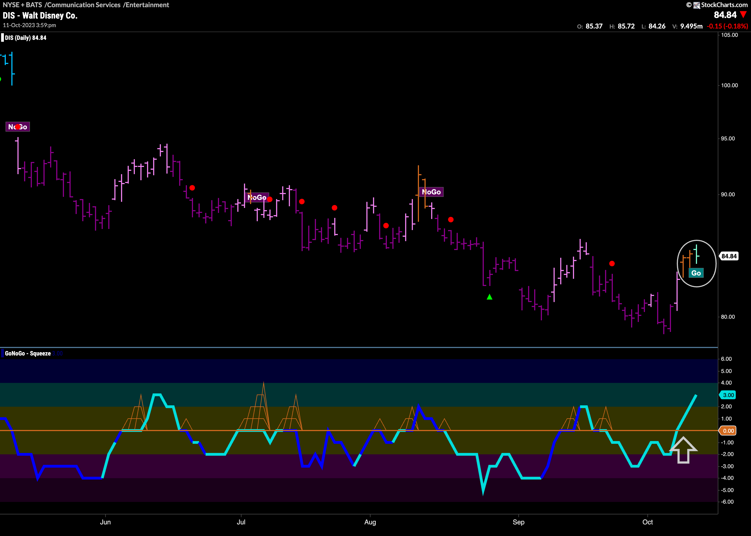Click the 95.00 price axis label
Screen dimensions: 751x536
(x=727, y=139)
